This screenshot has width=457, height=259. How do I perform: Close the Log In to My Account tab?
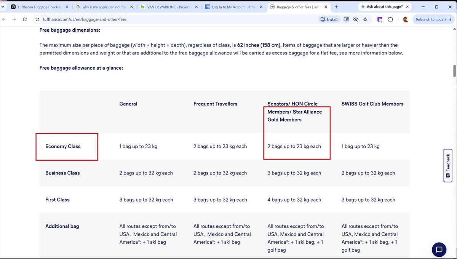click(261, 7)
